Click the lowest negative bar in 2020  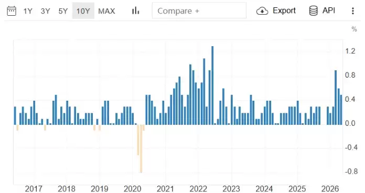[x=141, y=148]
